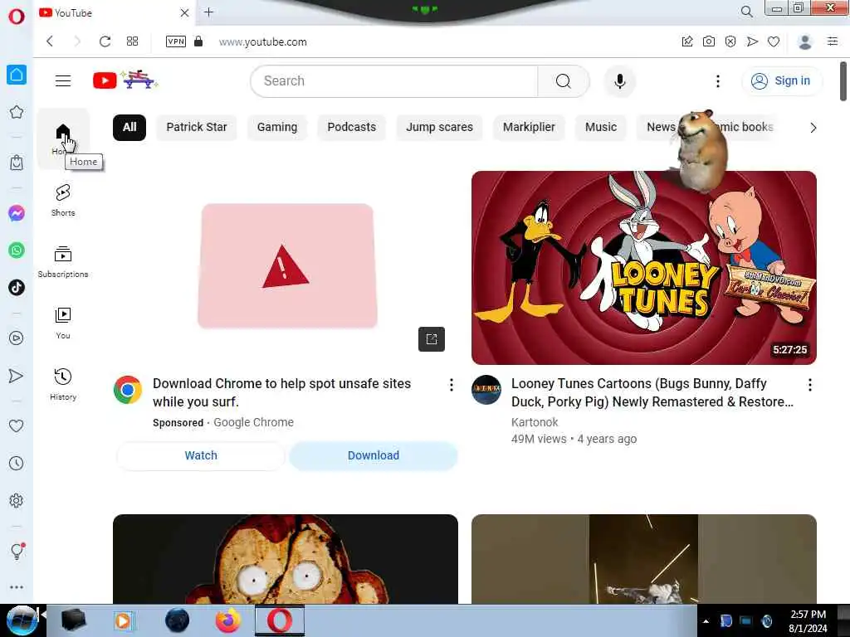Focus the YouTube Search field

coord(394,81)
